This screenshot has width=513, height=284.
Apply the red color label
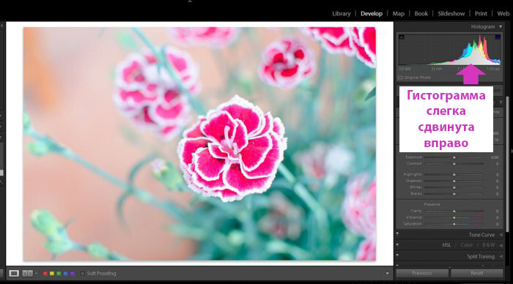click(45, 273)
